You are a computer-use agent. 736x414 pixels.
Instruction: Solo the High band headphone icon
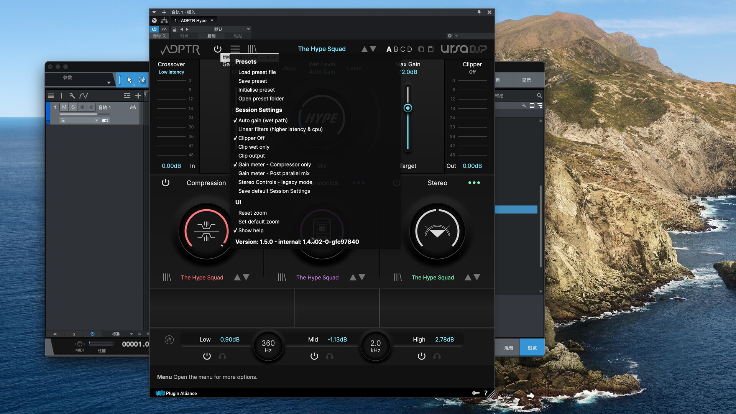pos(437,356)
